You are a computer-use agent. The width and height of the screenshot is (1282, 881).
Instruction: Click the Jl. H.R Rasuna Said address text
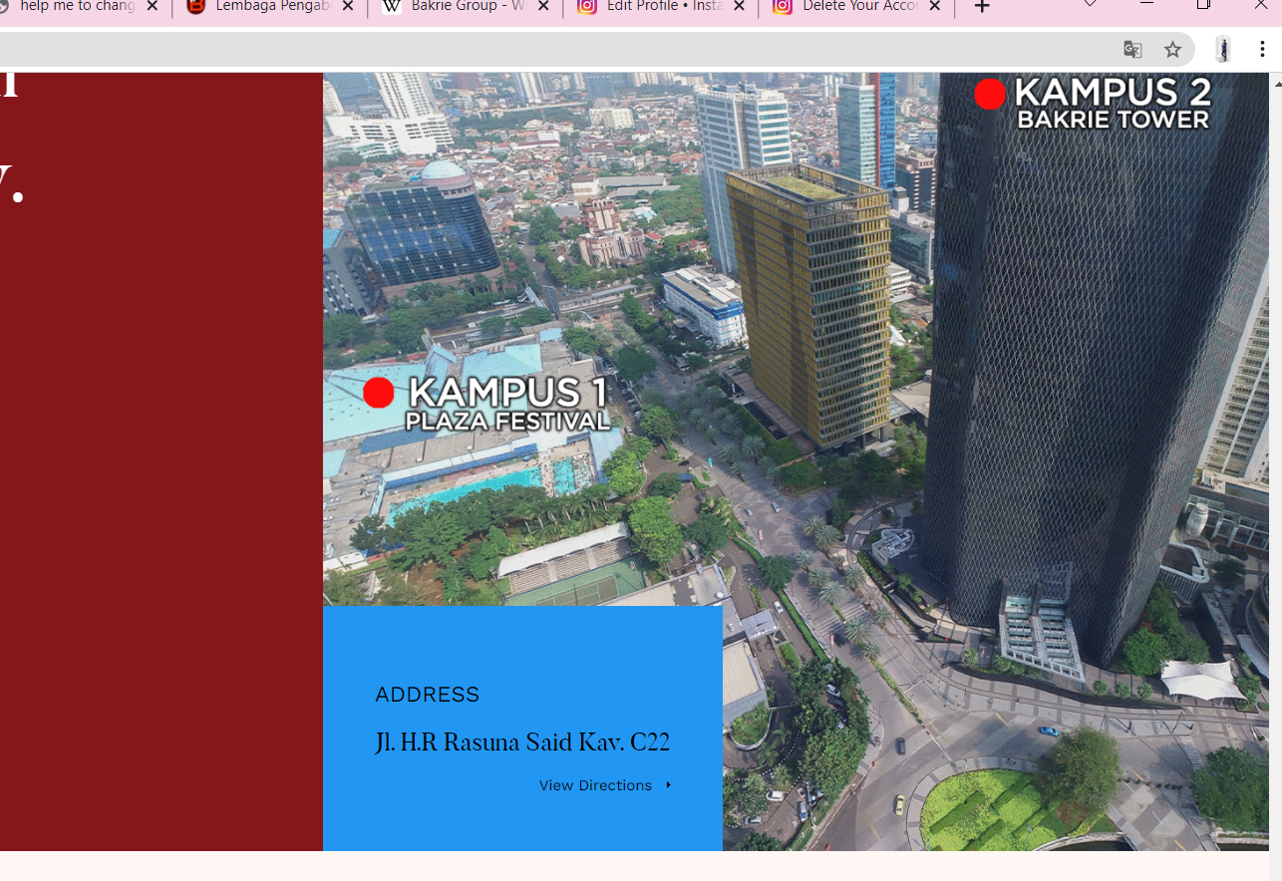point(521,743)
